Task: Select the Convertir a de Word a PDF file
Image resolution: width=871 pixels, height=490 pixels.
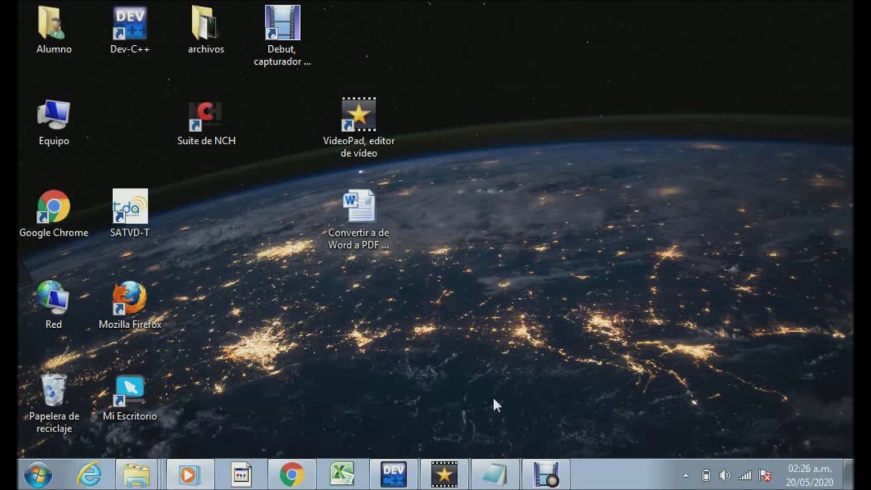Action: 359,220
